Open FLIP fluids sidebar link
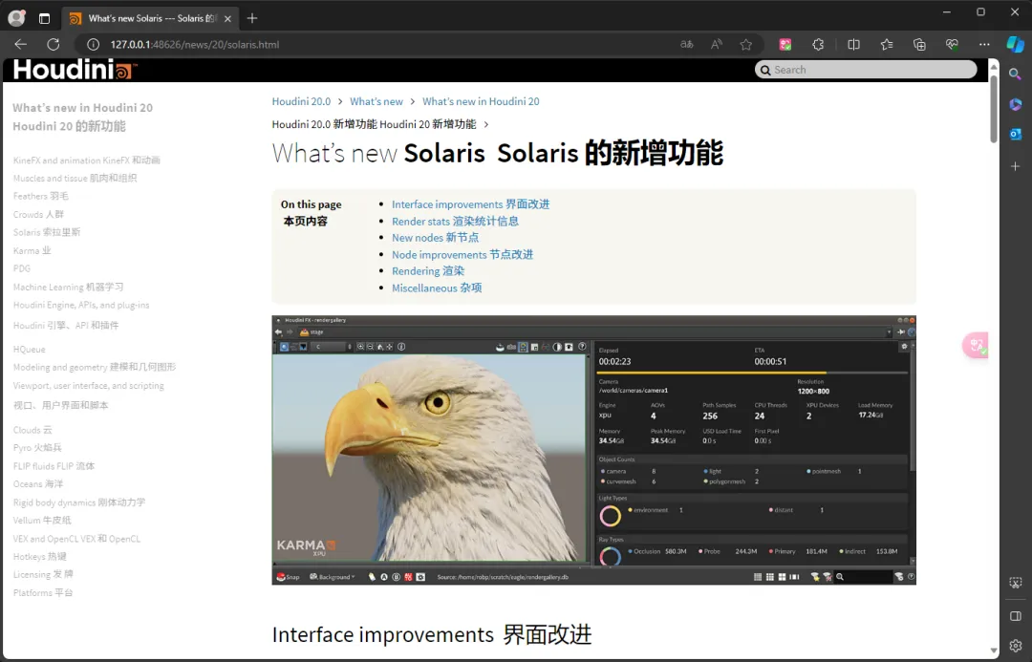Screen dimensions: 1032x662 pyautogui.click(x=54, y=466)
